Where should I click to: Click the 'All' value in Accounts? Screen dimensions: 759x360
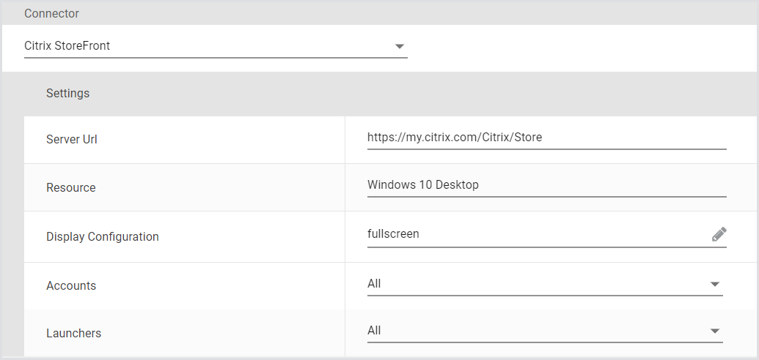point(374,284)
